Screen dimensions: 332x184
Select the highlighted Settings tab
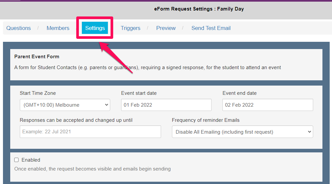(x=95, y=28)
